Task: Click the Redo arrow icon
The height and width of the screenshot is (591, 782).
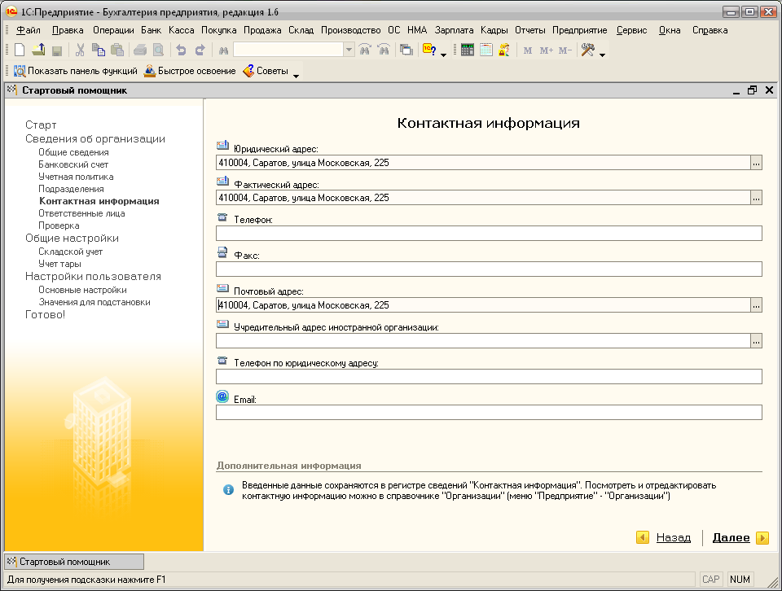Action: click(200, 50)
